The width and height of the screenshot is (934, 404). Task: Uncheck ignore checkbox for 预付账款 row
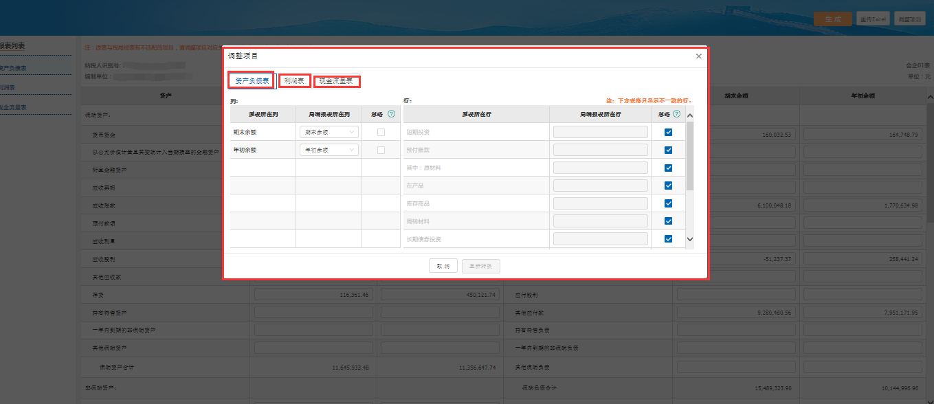point(668,150)
